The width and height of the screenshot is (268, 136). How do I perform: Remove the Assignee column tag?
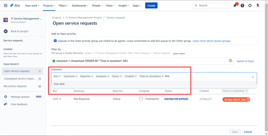point(108,76)
